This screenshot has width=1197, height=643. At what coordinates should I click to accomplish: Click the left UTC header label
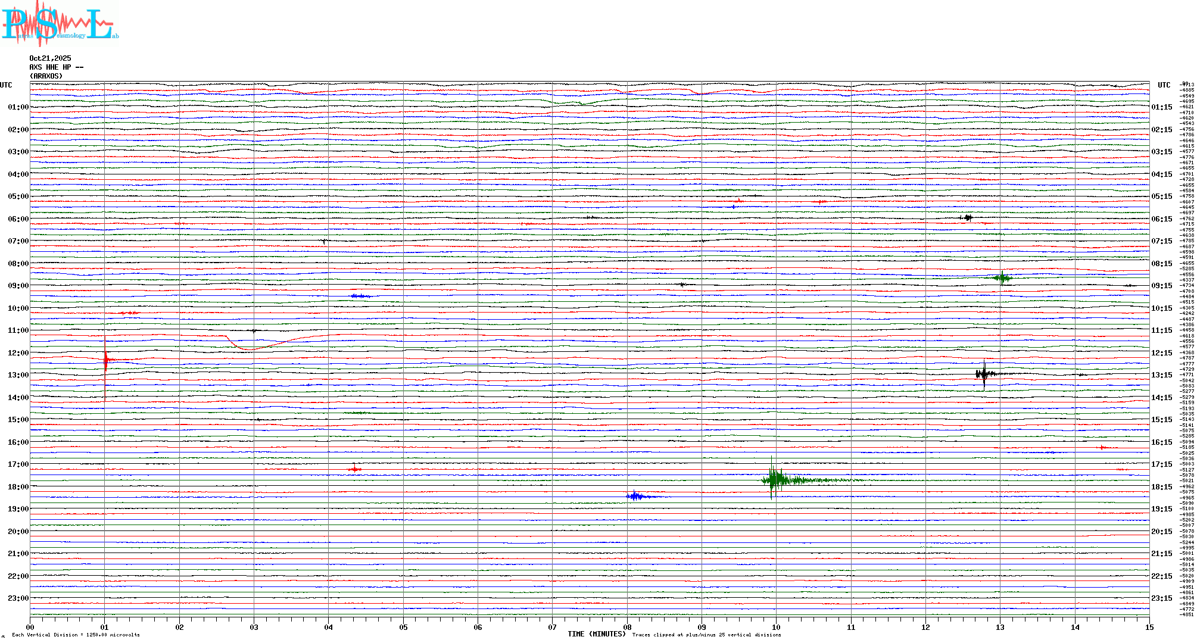pos(6,85)
